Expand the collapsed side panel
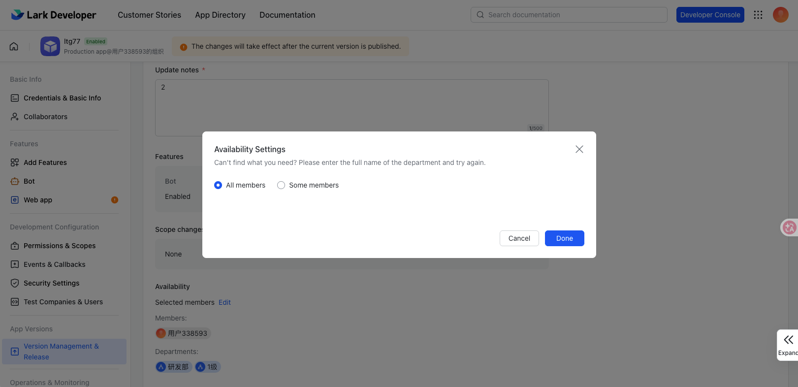 click(x=788, y=345)
